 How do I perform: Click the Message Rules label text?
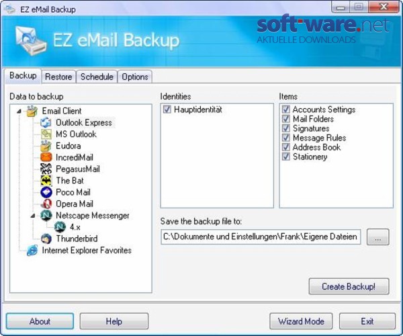pos(320,138)
